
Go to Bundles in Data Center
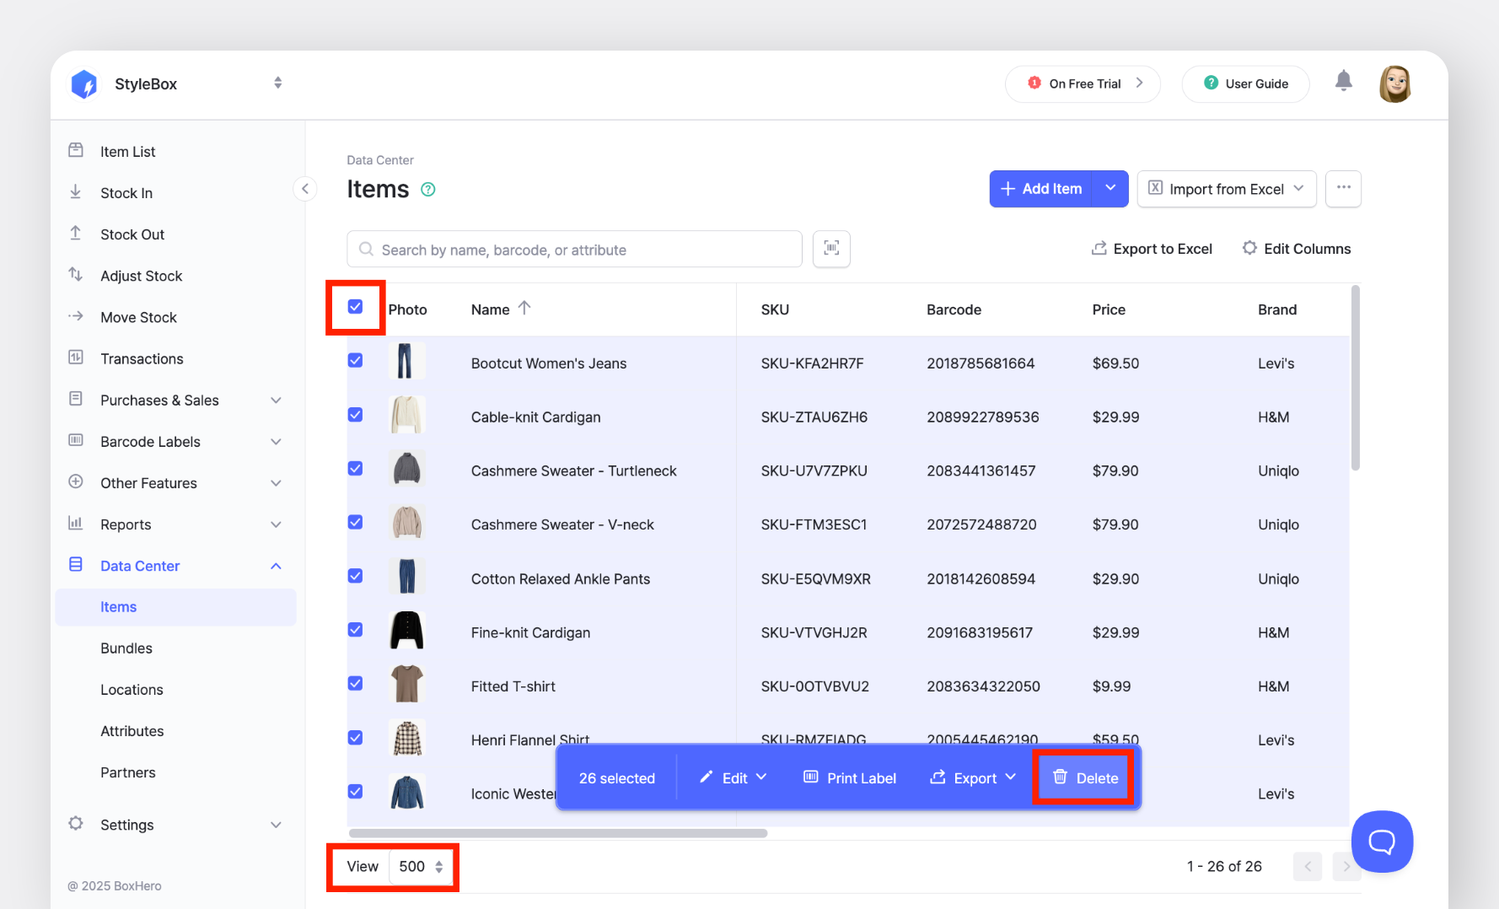tap(126, 648)
